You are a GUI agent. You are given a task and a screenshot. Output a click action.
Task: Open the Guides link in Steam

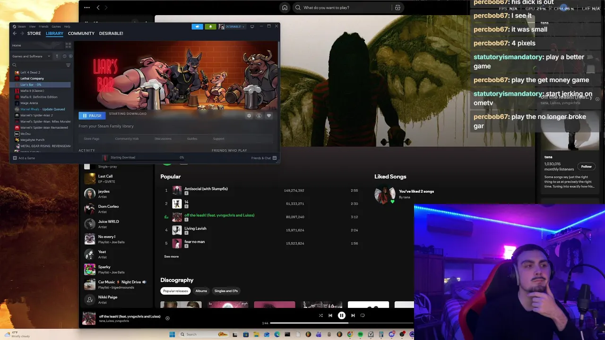(x=192, y=139)
